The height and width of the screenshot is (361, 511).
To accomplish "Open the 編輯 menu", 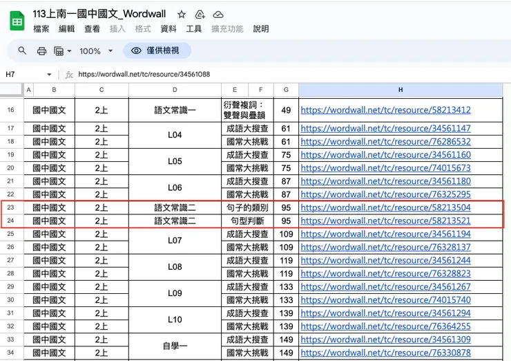I will [66, 29].
